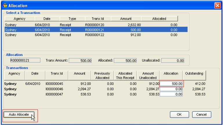Click the Tranx Amount field
Screen dimensions: 223x125
click(80, 60)
